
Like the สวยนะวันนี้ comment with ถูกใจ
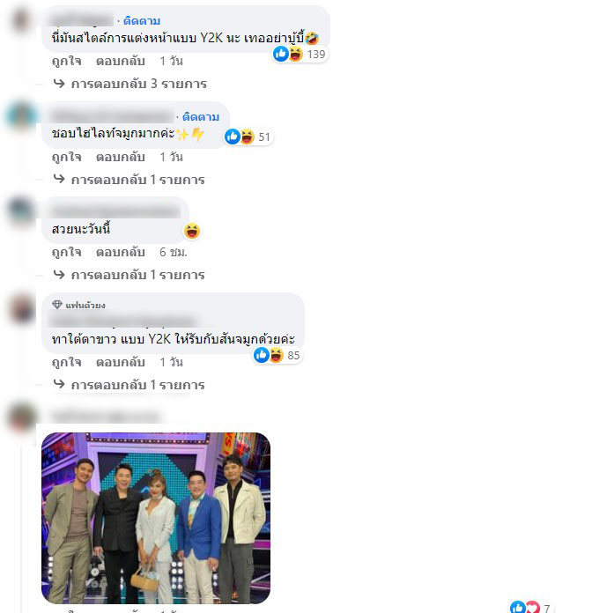[66, 252]
